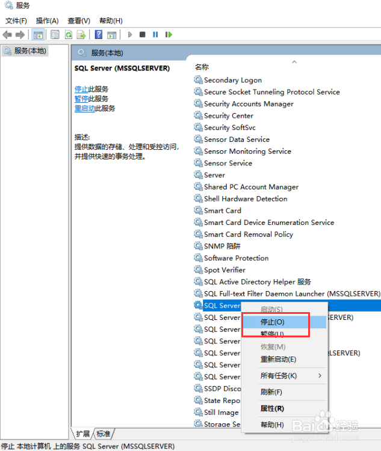Select the Sensor Data Service row
This screenshot has height=451, width=381.
click(237, 140)
